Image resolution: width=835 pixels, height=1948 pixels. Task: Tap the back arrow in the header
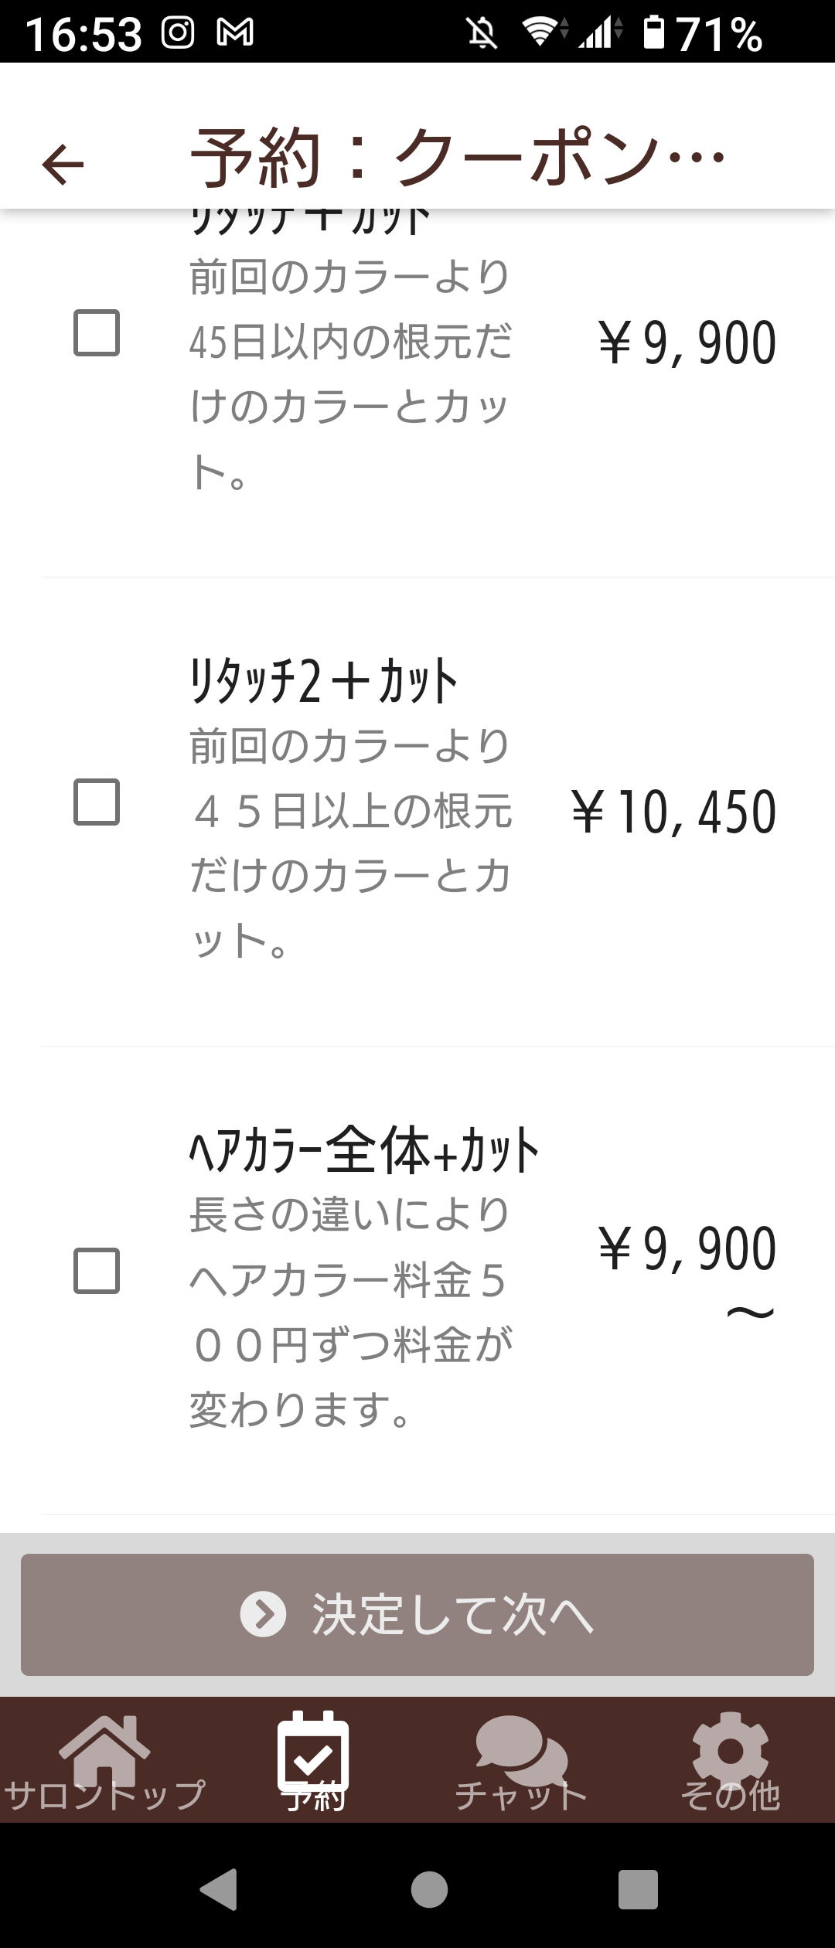[x=63, y=165]
